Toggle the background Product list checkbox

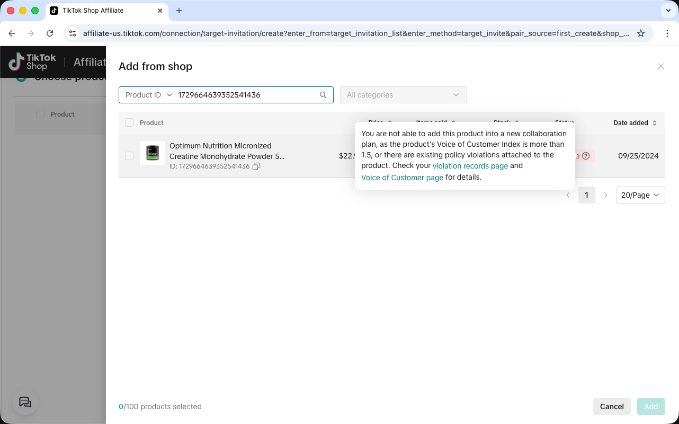pos(40,114)
